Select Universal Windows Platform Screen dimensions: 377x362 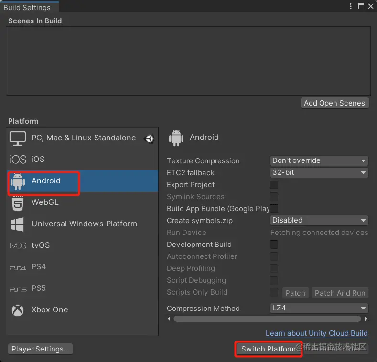pyautogui.click(x=82, y=224)
